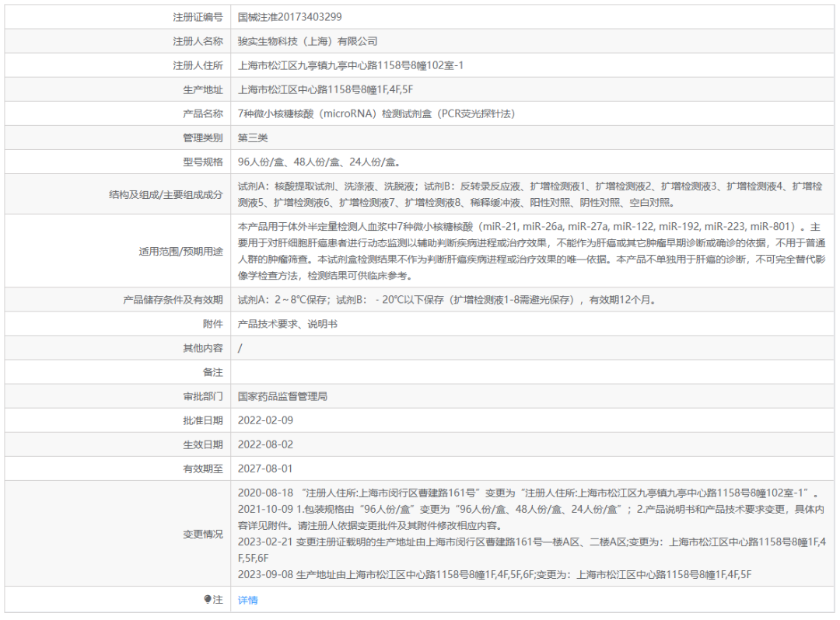Click the empty 备注 value cell

point(533,372)
